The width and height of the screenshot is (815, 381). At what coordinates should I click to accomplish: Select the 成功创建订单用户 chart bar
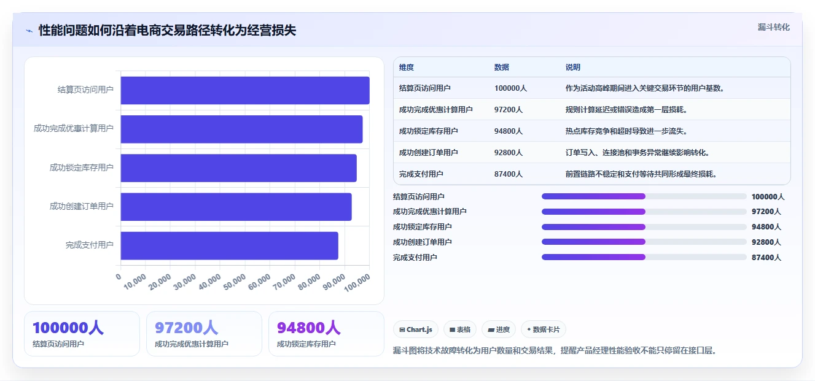[x=236, y=207]
